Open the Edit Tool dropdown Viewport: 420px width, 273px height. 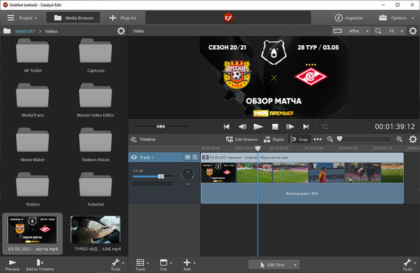(x=274, y=264)
